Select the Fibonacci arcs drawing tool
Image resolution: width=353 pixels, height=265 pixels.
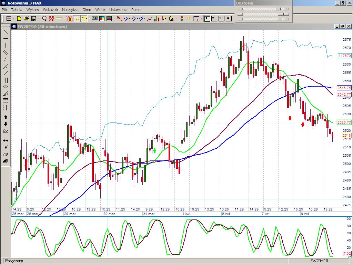click(6, 88)
